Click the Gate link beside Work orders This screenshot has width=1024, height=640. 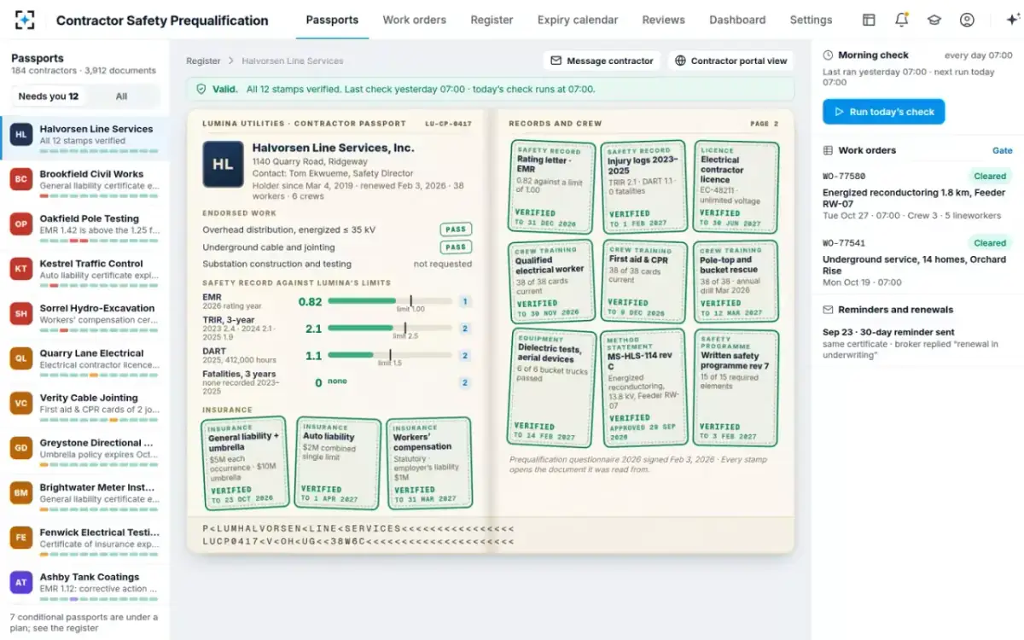(x=1003, y=150)
